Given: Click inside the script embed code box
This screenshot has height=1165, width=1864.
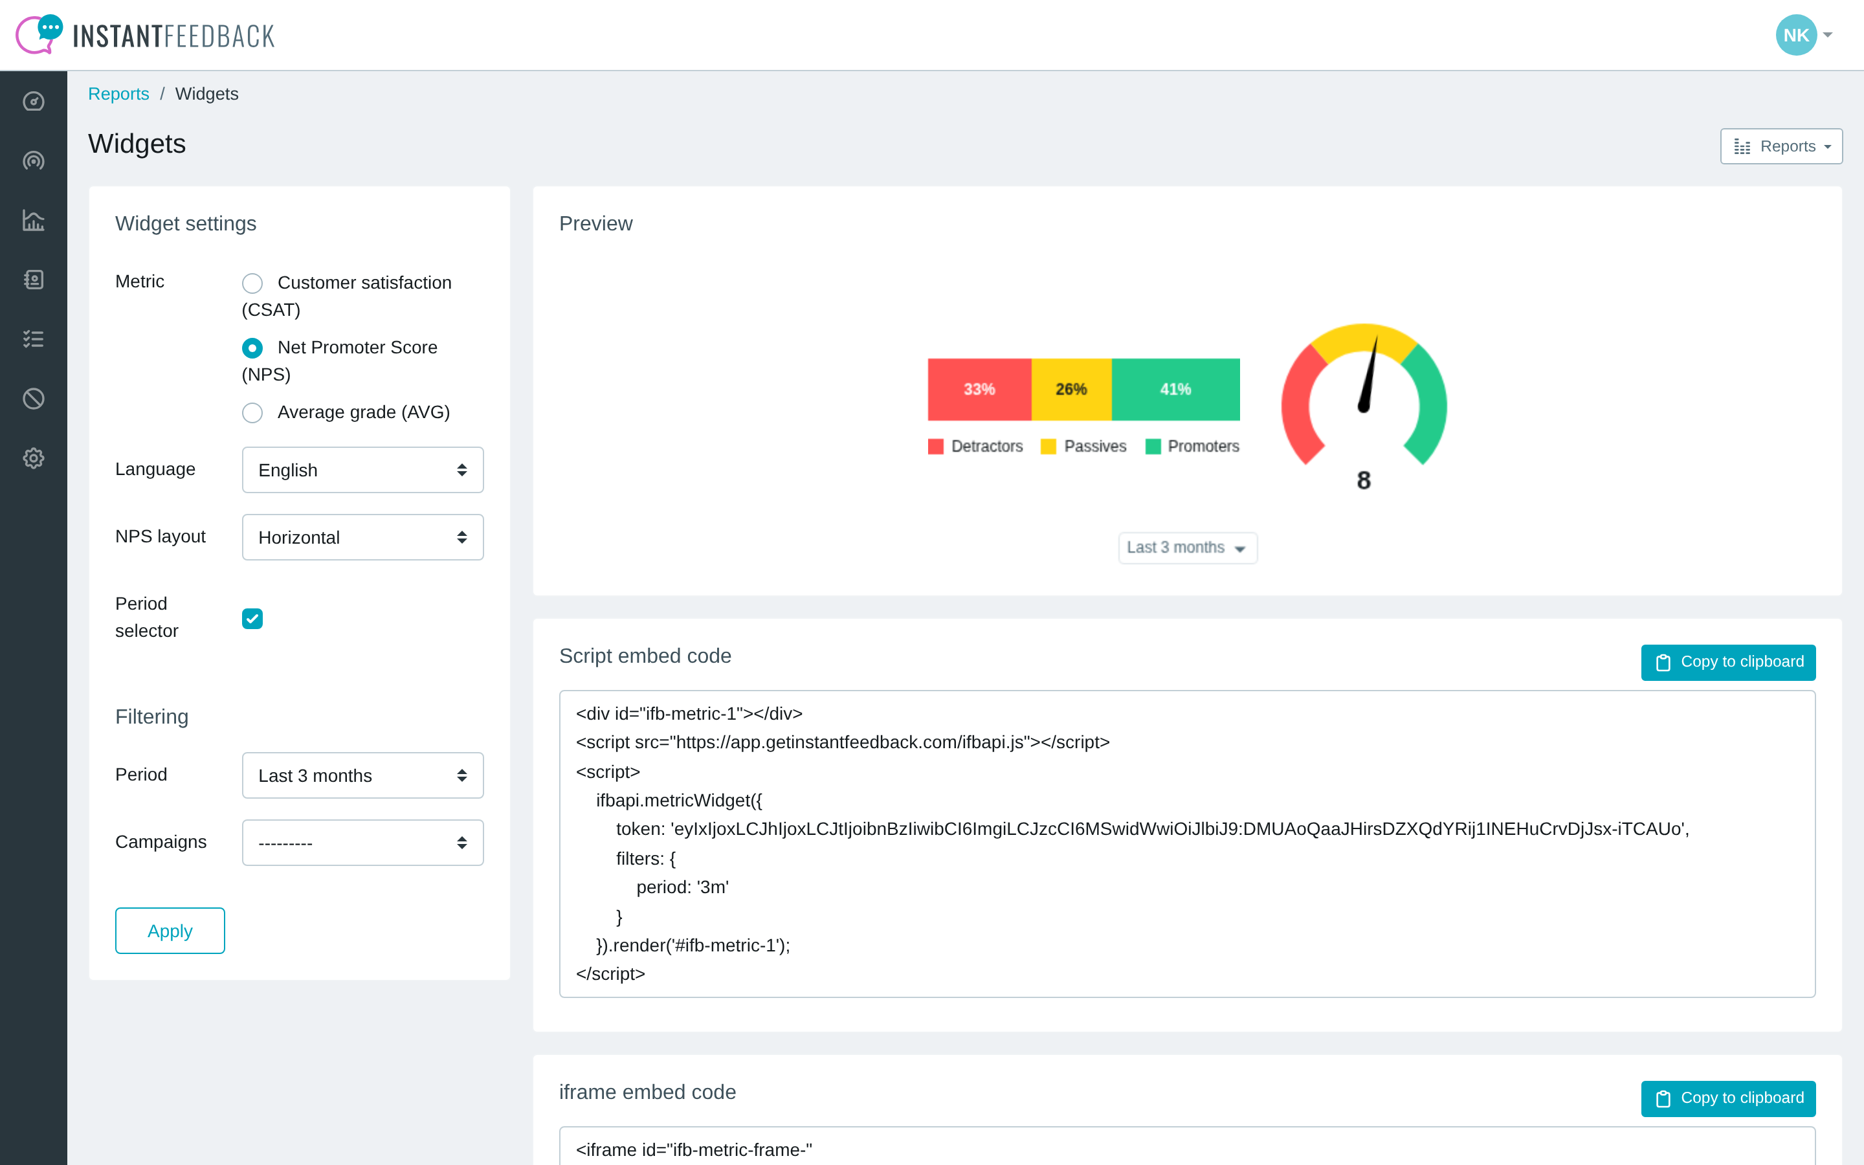Looking at the screenshot, I should click(x=1187, y=844).
